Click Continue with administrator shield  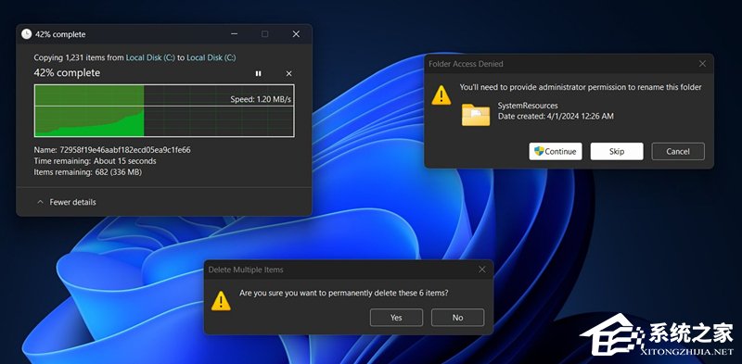(556, 151)
